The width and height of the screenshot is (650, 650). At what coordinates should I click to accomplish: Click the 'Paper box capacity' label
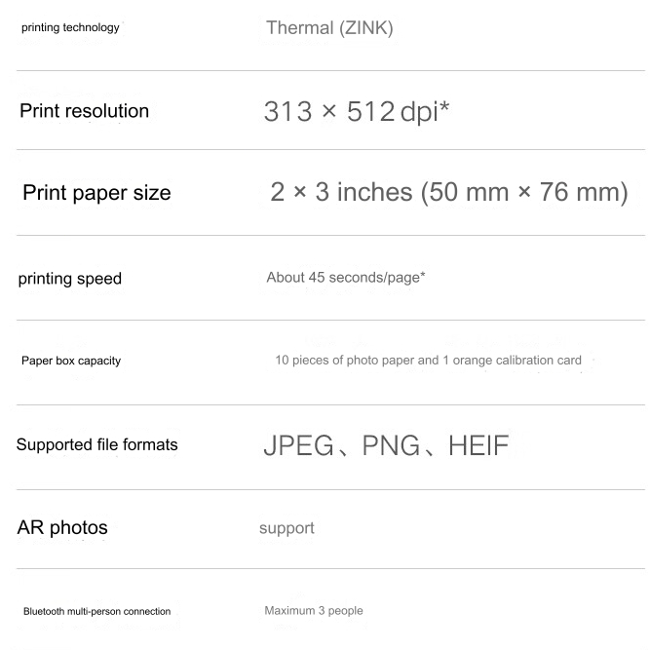coord(71,361)
